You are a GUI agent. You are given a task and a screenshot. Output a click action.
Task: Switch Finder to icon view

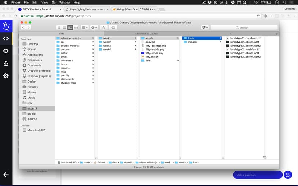coord(59,28)
